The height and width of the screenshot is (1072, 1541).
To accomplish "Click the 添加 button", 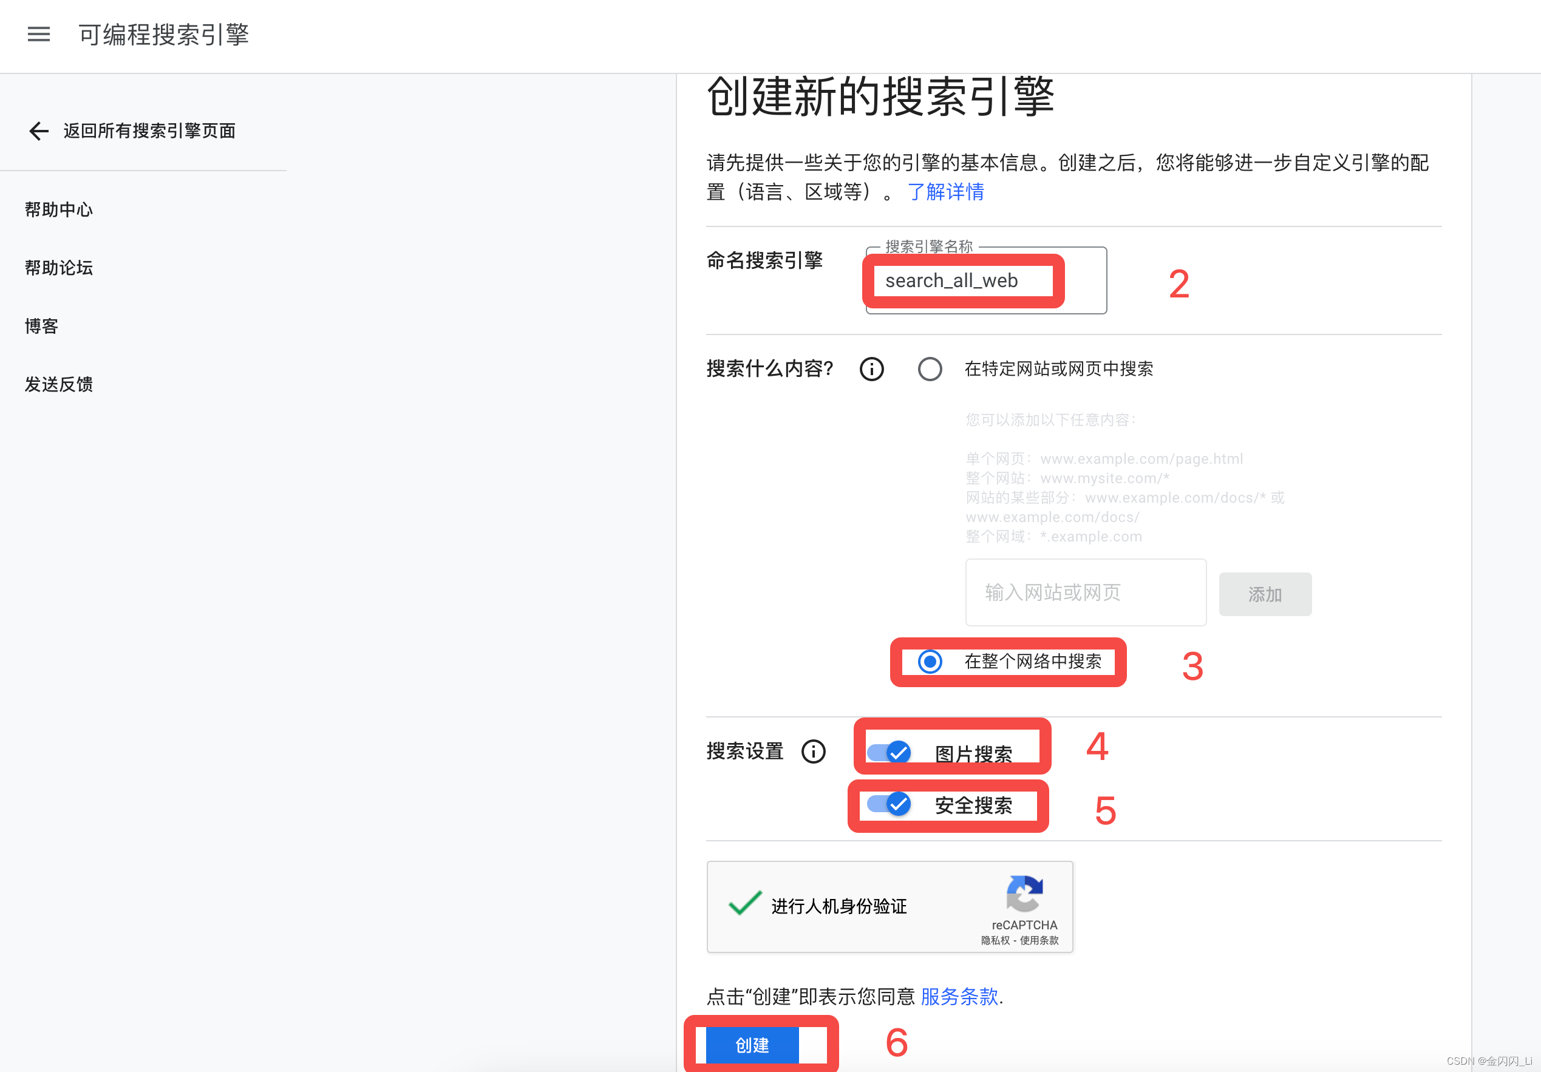I will [1265, 594].
